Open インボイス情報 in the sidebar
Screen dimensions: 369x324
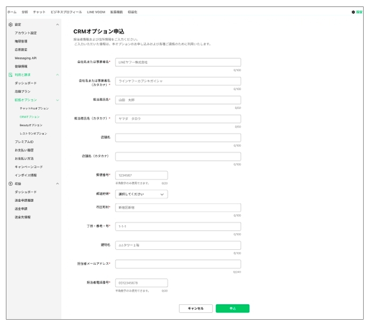pyautogui.click(x=26, y=175)
